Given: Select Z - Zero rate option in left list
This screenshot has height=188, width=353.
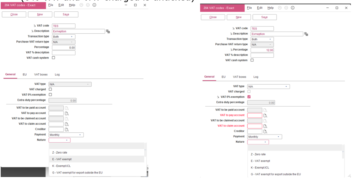Looking at the screenshot, I should pyautogui.click(x=97, y=153).
